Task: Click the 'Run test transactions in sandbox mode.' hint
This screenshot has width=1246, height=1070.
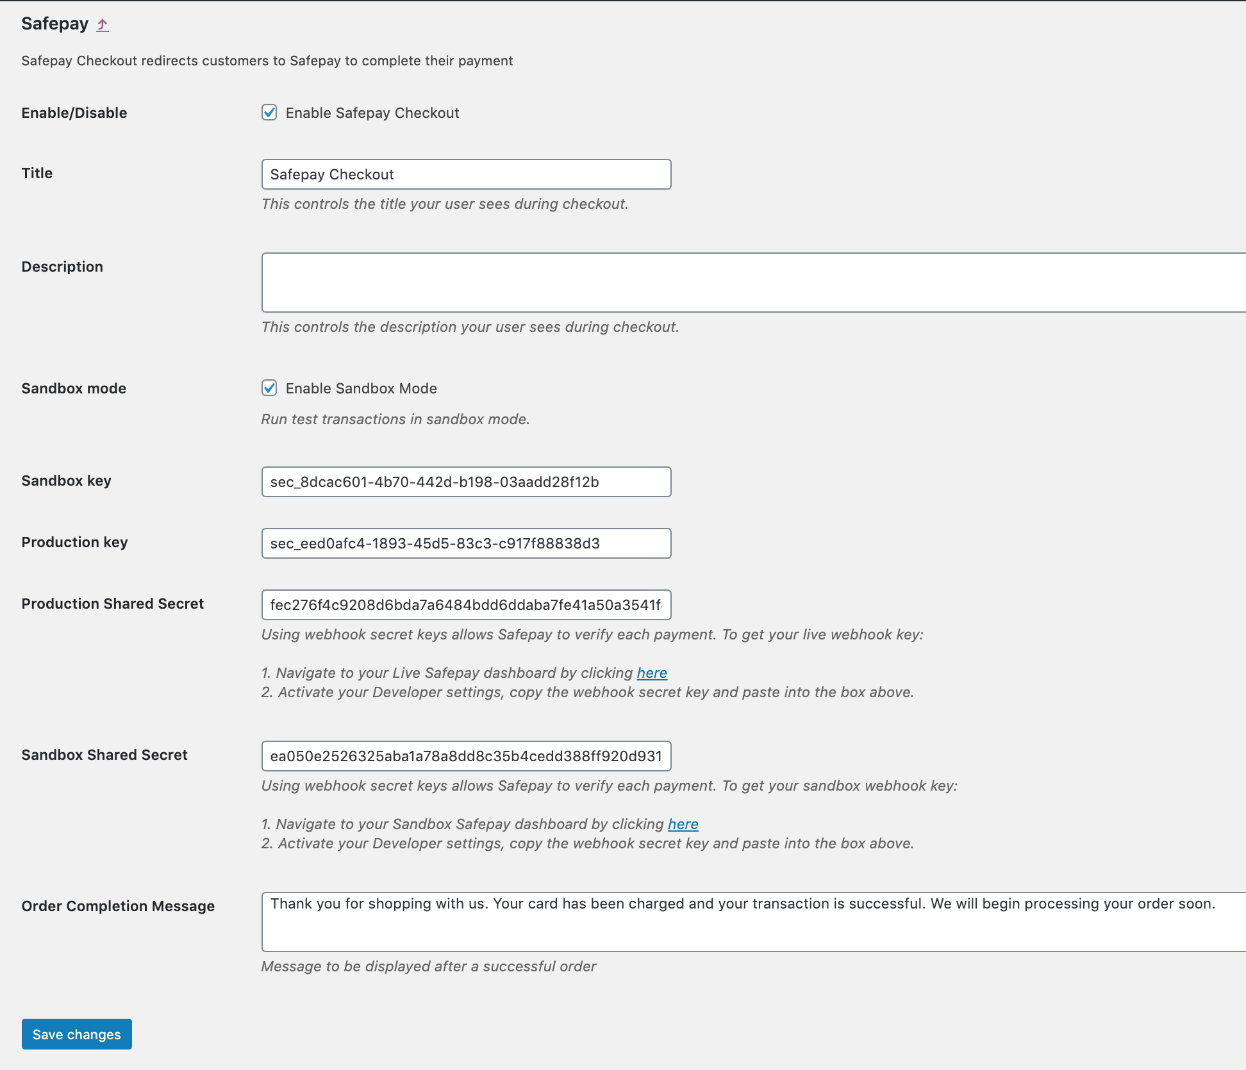Action: 395,419
